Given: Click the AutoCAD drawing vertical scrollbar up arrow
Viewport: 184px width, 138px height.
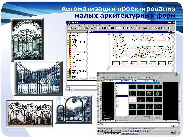Looking at the screenshot, I should point(179,83).
